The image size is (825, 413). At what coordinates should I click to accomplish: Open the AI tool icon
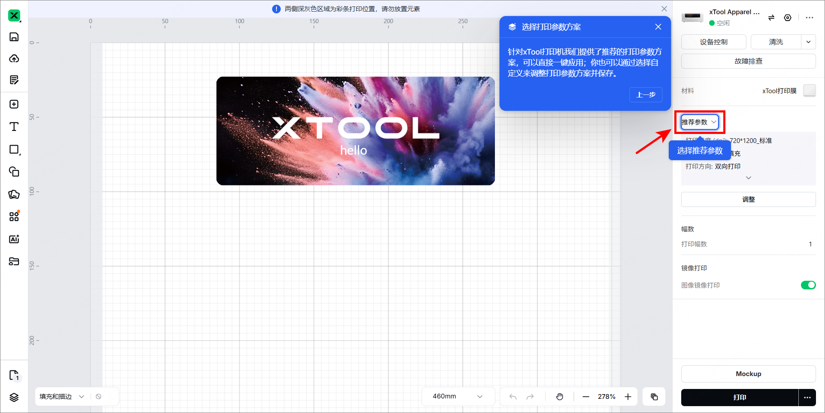(14, 239)
